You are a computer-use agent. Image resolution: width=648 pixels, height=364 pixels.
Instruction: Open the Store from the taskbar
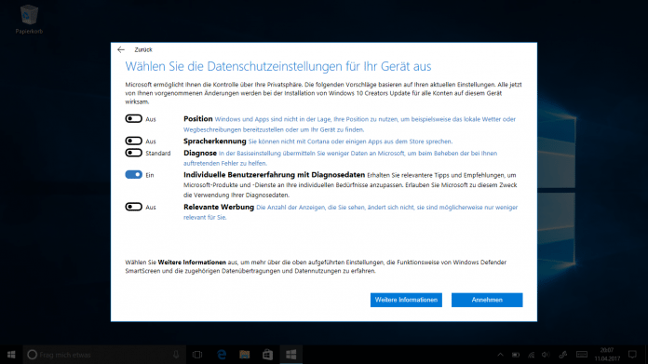point(268,355)
